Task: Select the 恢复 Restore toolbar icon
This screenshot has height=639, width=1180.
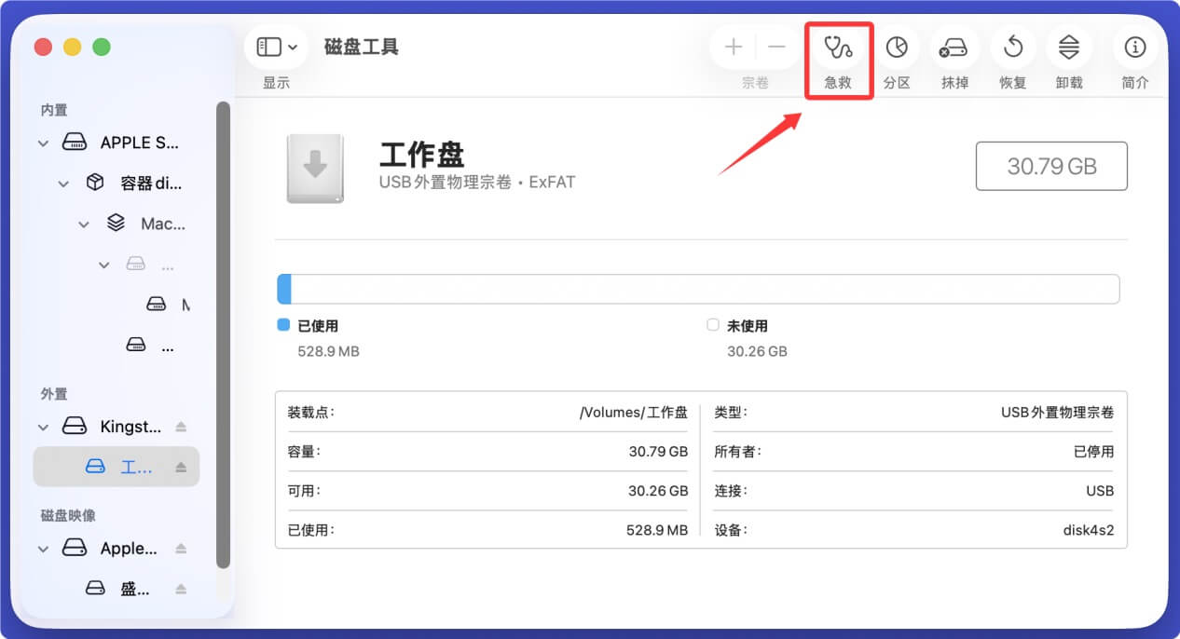Action: click(x=1012, y=47)
